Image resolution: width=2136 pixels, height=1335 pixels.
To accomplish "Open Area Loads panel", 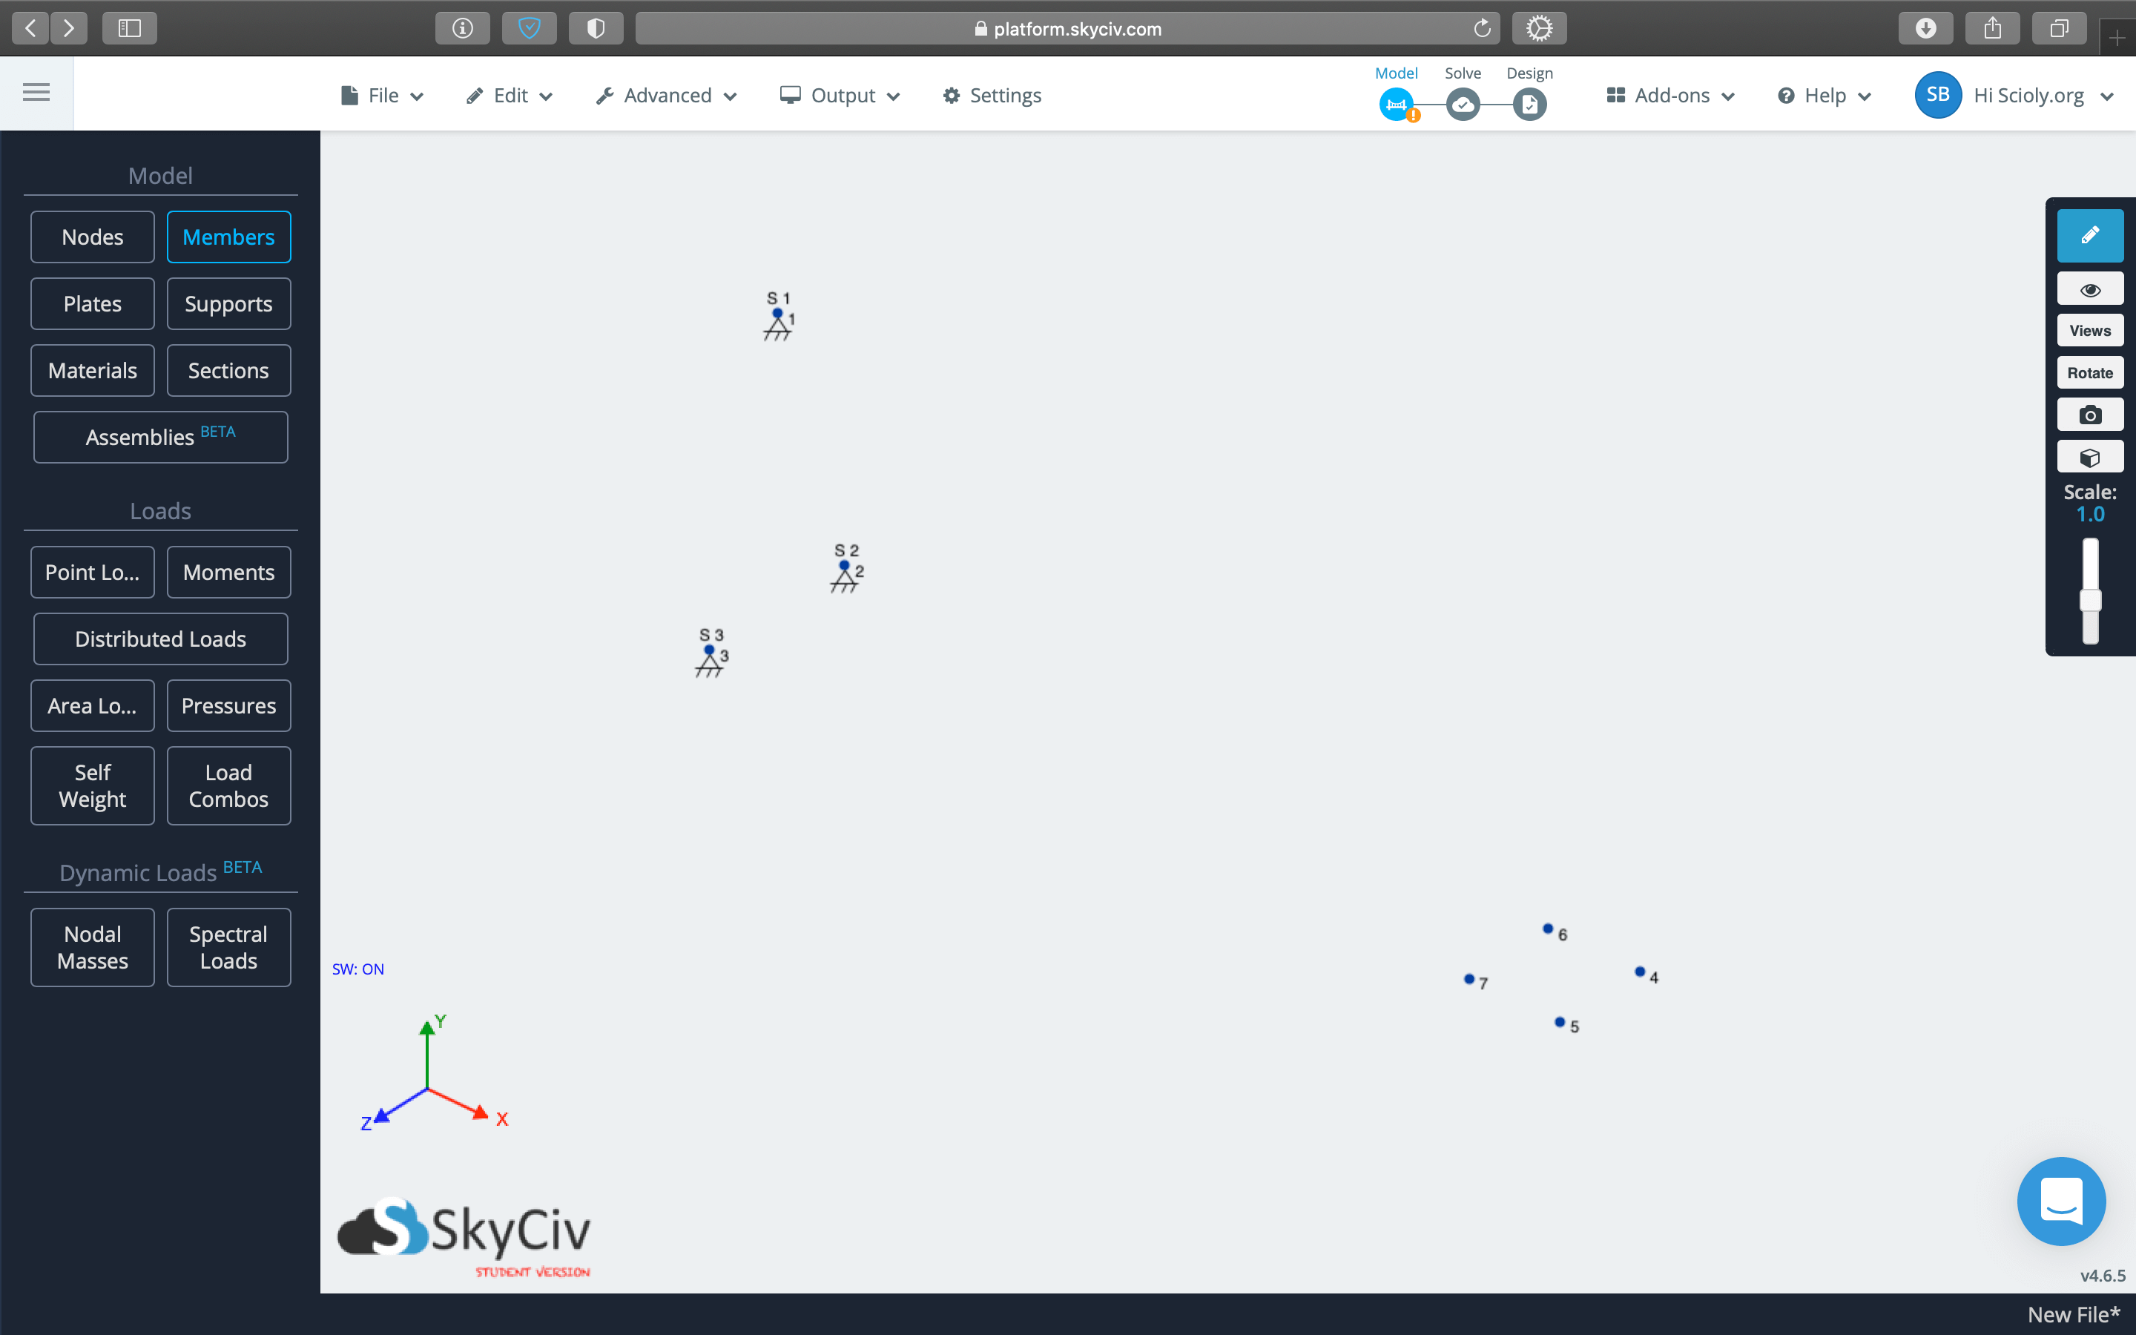I will (93, 705).
